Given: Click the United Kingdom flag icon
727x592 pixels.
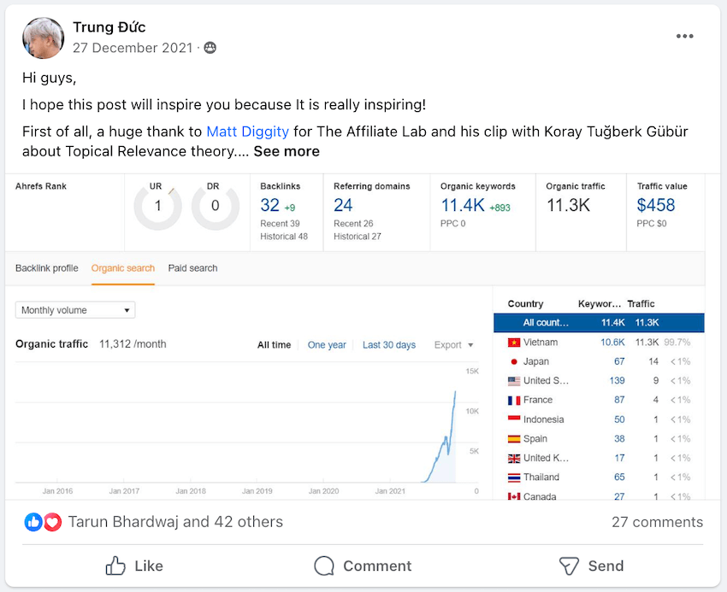Looking at the screenshot, I should click(x=514, y=458).
